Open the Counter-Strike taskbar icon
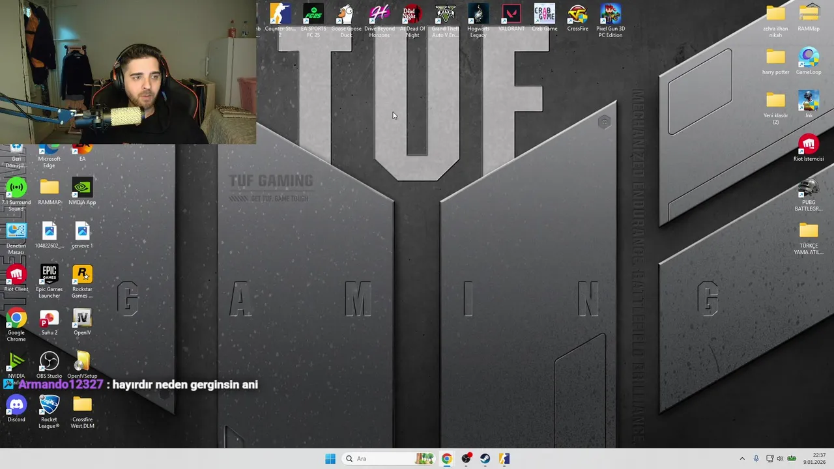This screenshot has height=469, width=834. pyautogui.click(x=504, y=459)
